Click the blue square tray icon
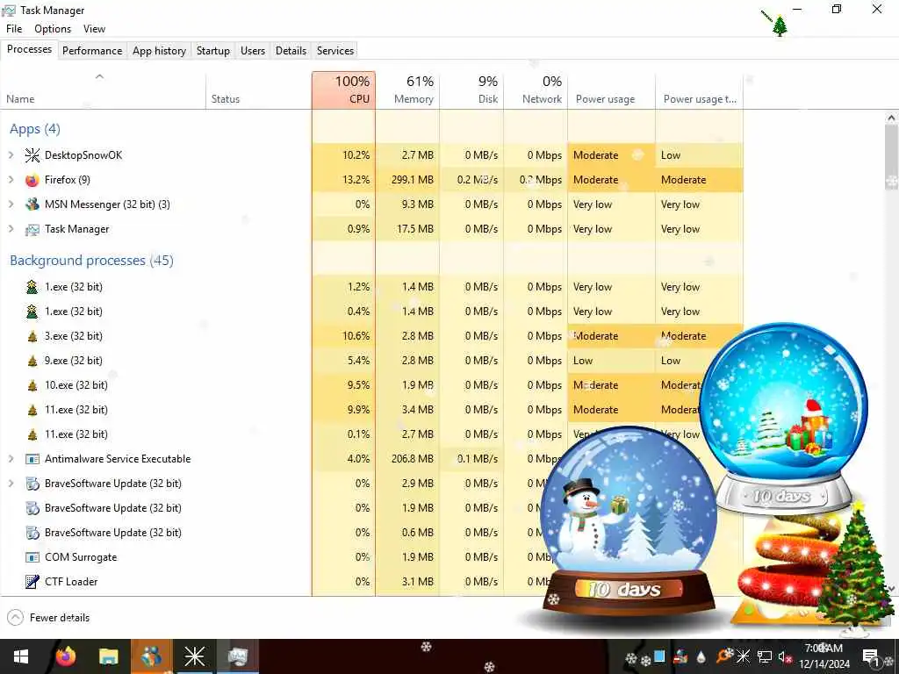Viewport: 899px width, 674px height. (x=660, y=656)
